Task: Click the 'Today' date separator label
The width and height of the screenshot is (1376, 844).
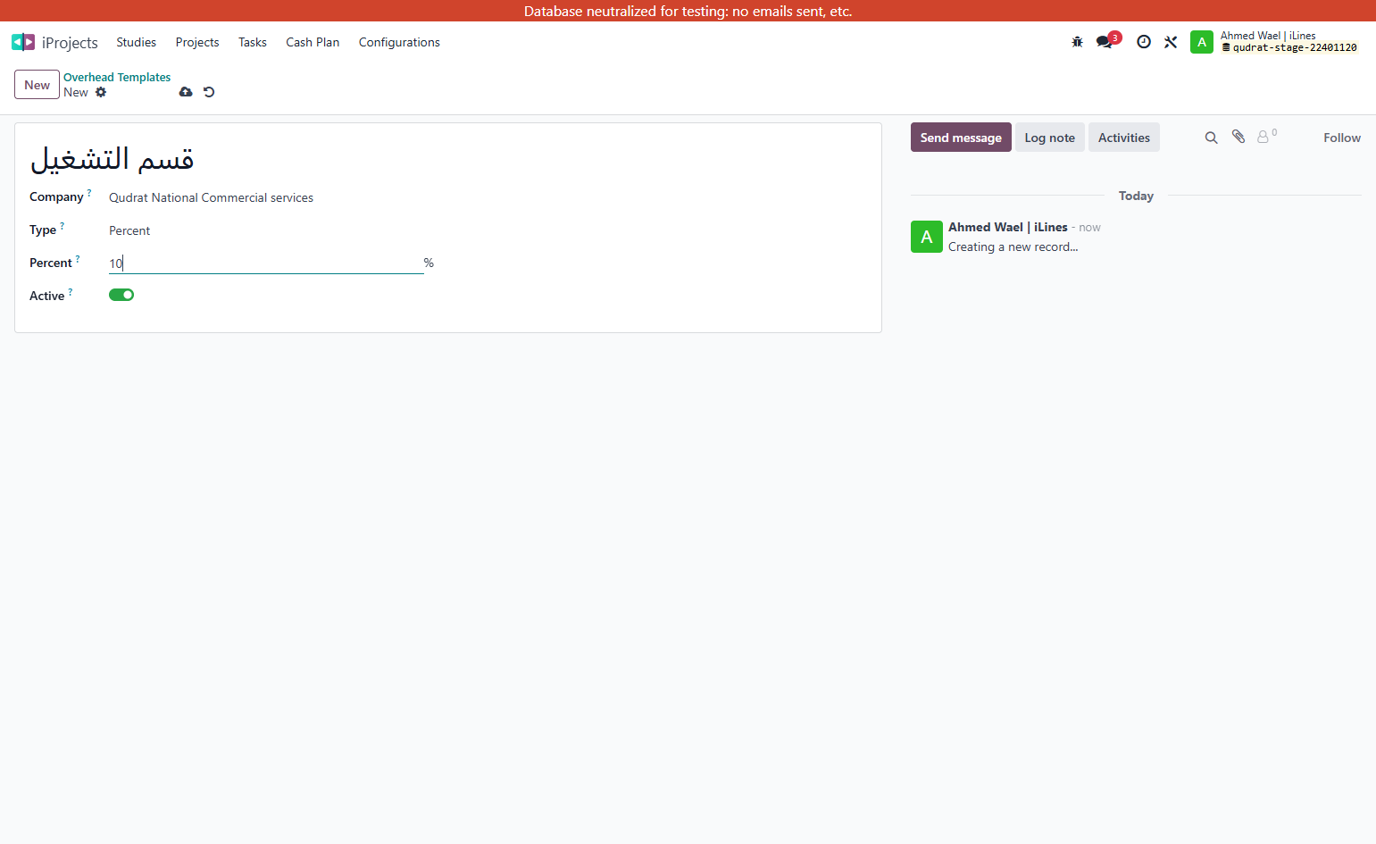Action: pos(1136,196)
